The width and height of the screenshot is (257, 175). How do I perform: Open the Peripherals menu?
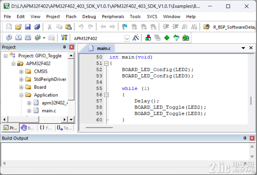[113, 17]
